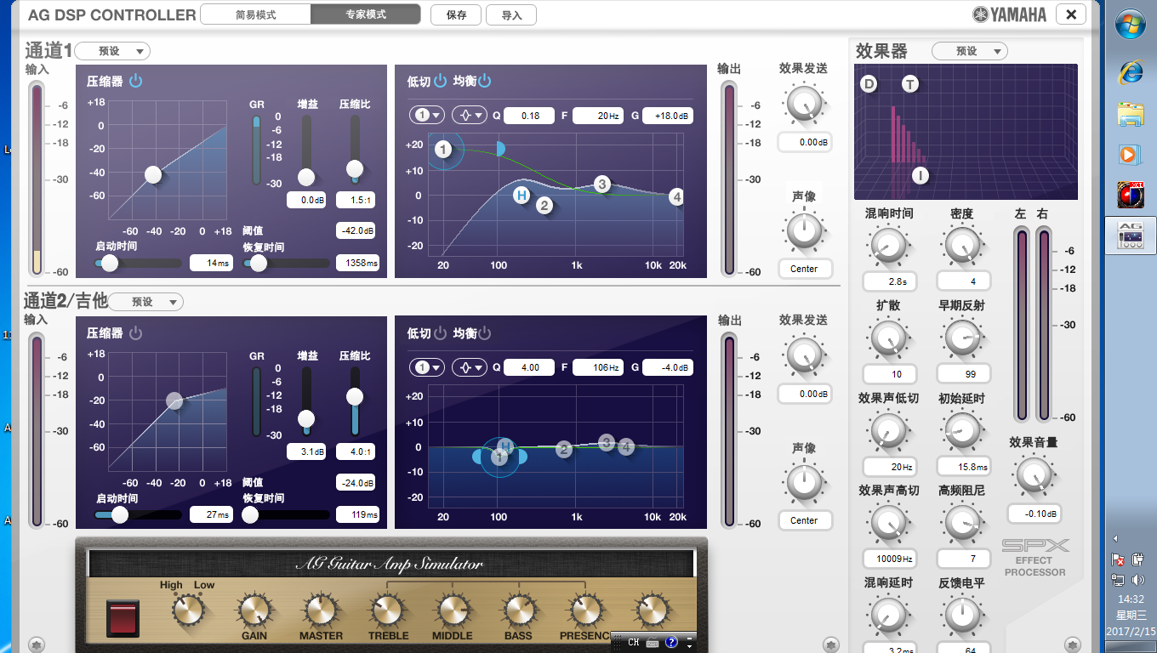This screenshot has width=1157, height=653.
Task: Select channel 1 EQ band 2 node
Action: point(544,204)
